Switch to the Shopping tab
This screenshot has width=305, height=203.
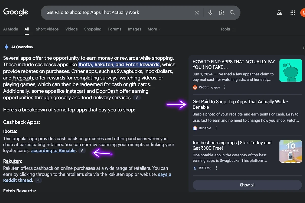pos(93,29)
